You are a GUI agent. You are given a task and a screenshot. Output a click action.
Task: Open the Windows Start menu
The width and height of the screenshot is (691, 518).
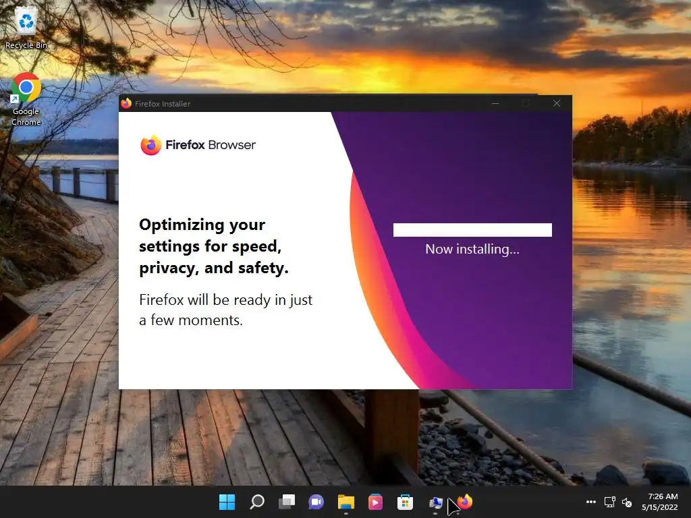coord(227,502)
